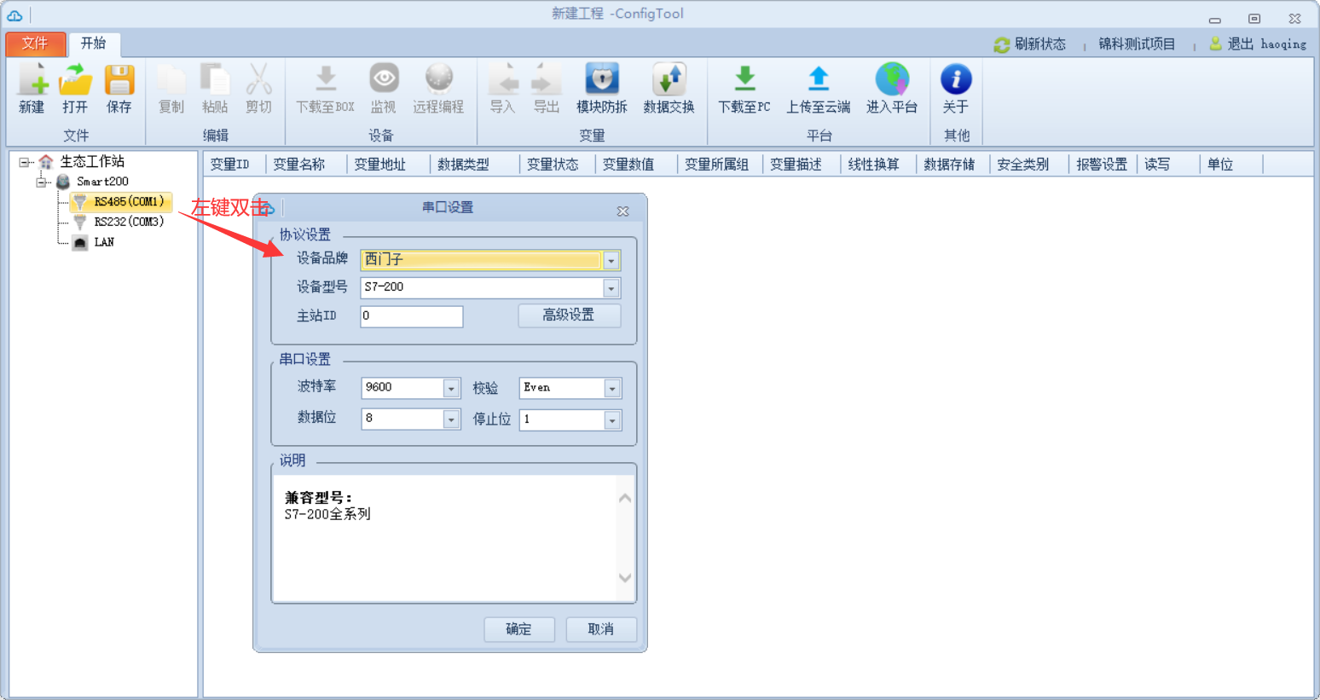Click 退出 logout user icon

1216,43
